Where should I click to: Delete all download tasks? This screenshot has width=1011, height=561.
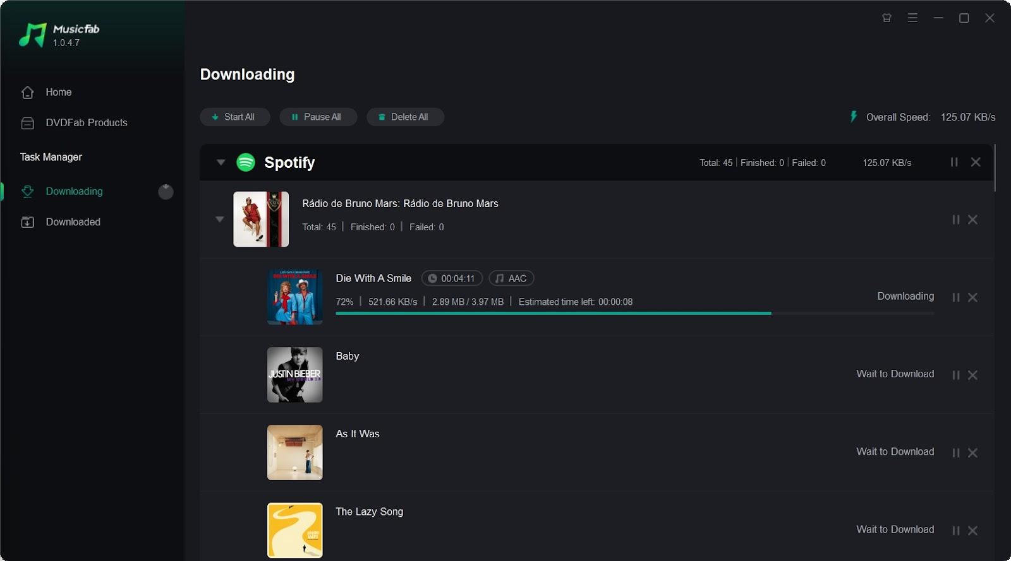pos(405,117)
